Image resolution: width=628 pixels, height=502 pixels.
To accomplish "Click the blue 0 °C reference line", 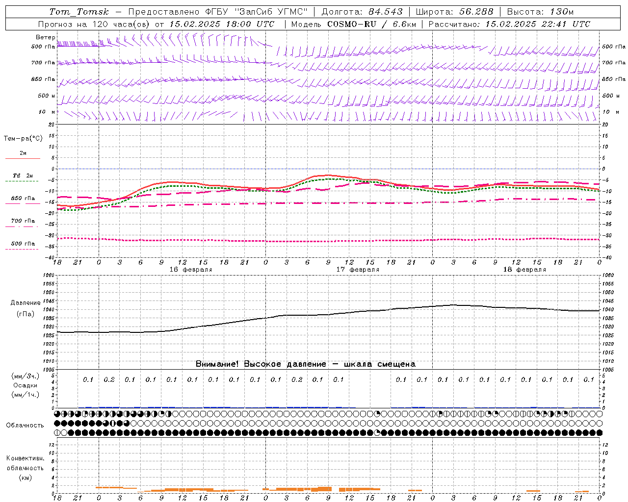I will point(328,169).
